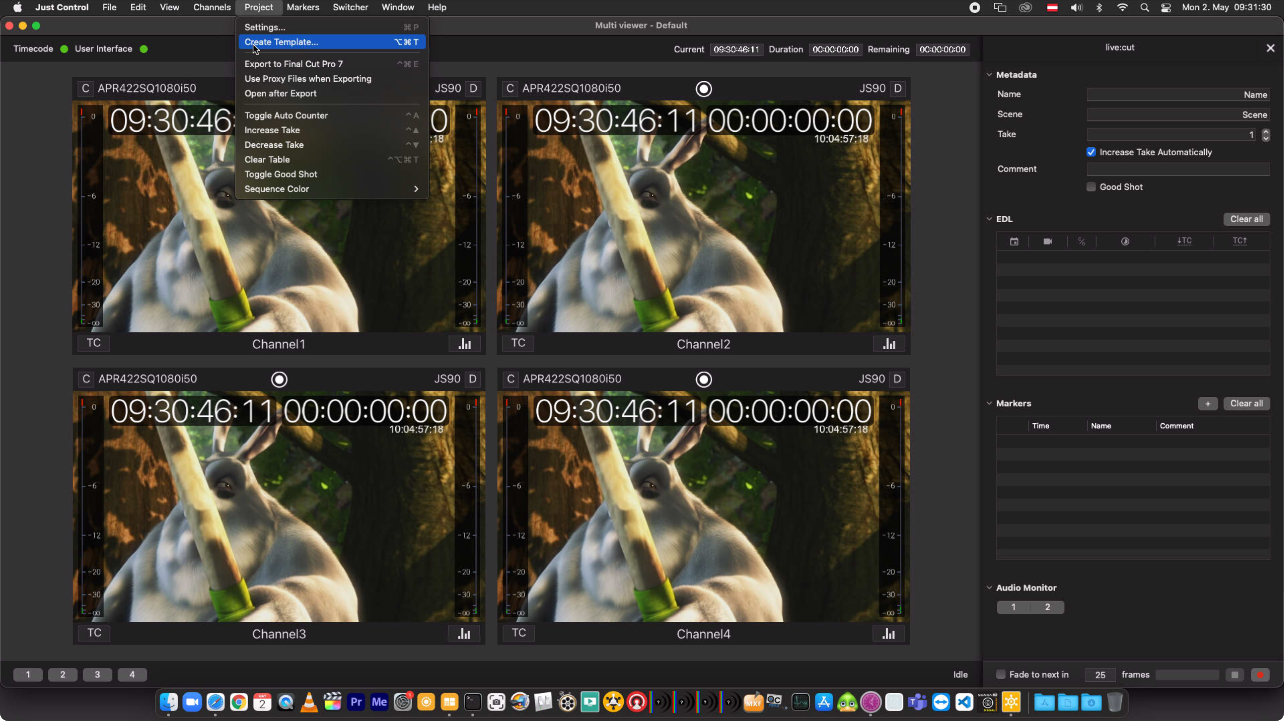
Task: Collapse the Metadata section
Action: pos(989,75)
